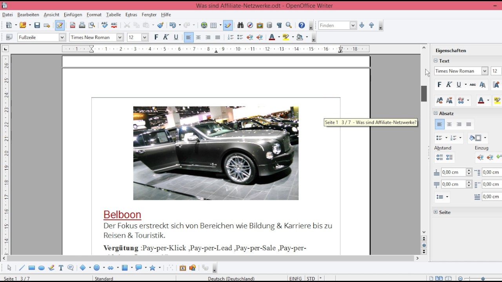Toggle Bold in sidebar Text panel

(x=439, y=85)
